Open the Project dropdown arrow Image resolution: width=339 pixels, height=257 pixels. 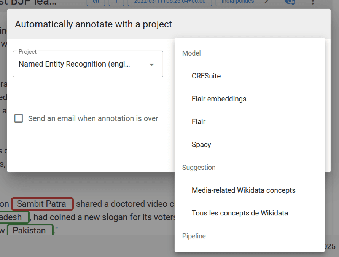coord(152,64)
